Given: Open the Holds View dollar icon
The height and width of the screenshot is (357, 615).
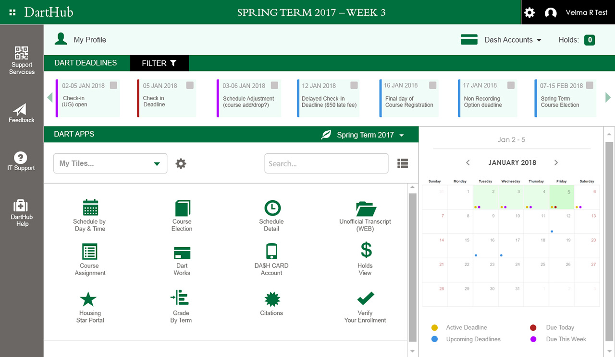Looking at the screenshot, I should pyautogui.click(x=366, y=251).
